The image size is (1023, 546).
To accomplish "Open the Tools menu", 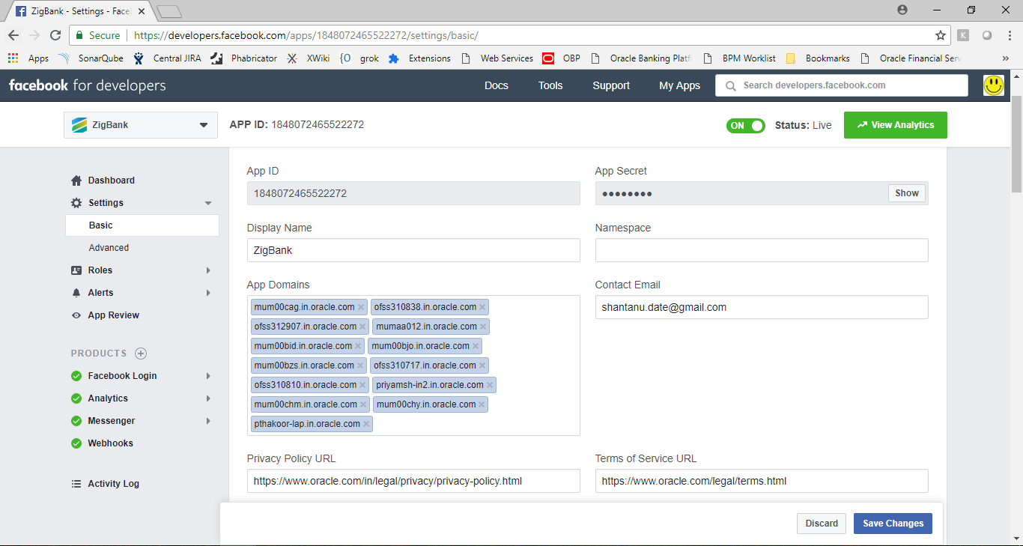I will pyautogui.click(x=550, y=85).
